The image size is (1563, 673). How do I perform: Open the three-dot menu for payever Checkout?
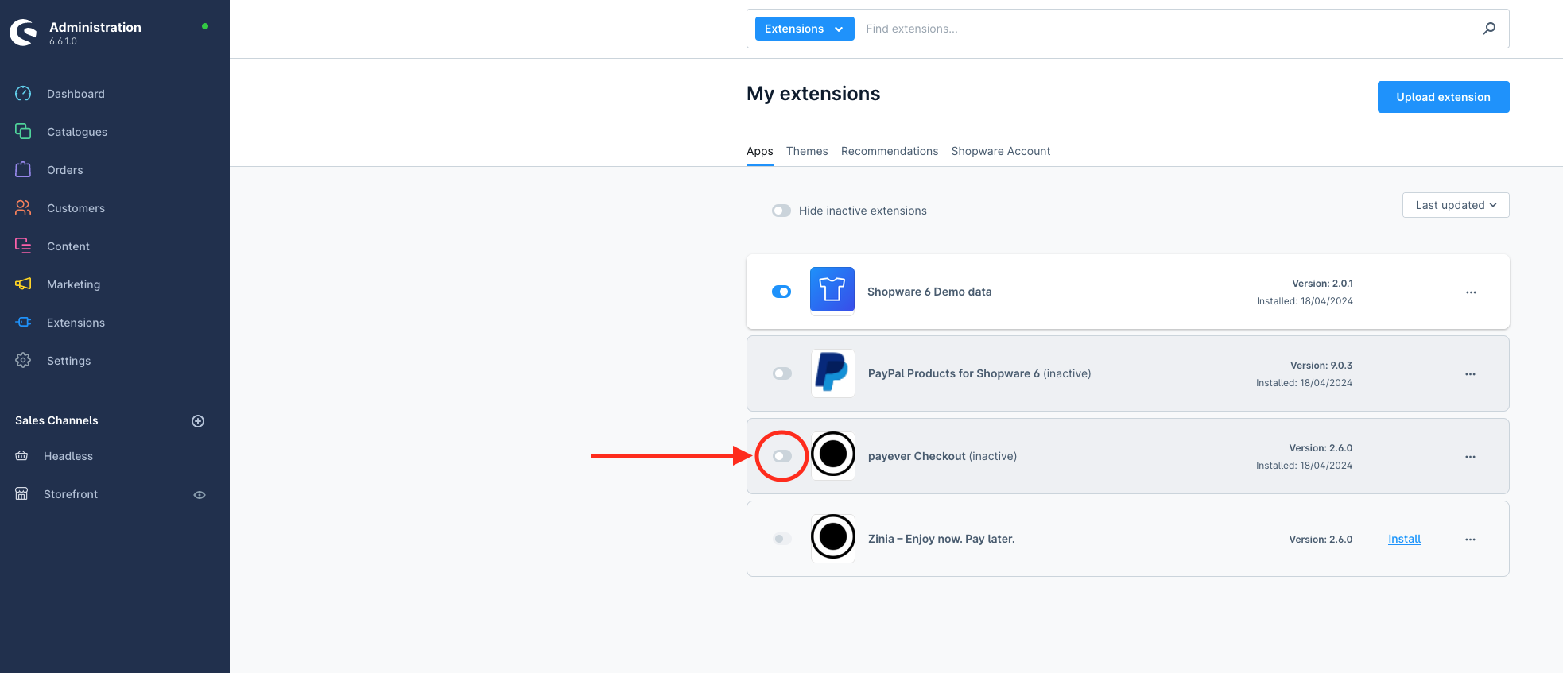point(1470,457)
